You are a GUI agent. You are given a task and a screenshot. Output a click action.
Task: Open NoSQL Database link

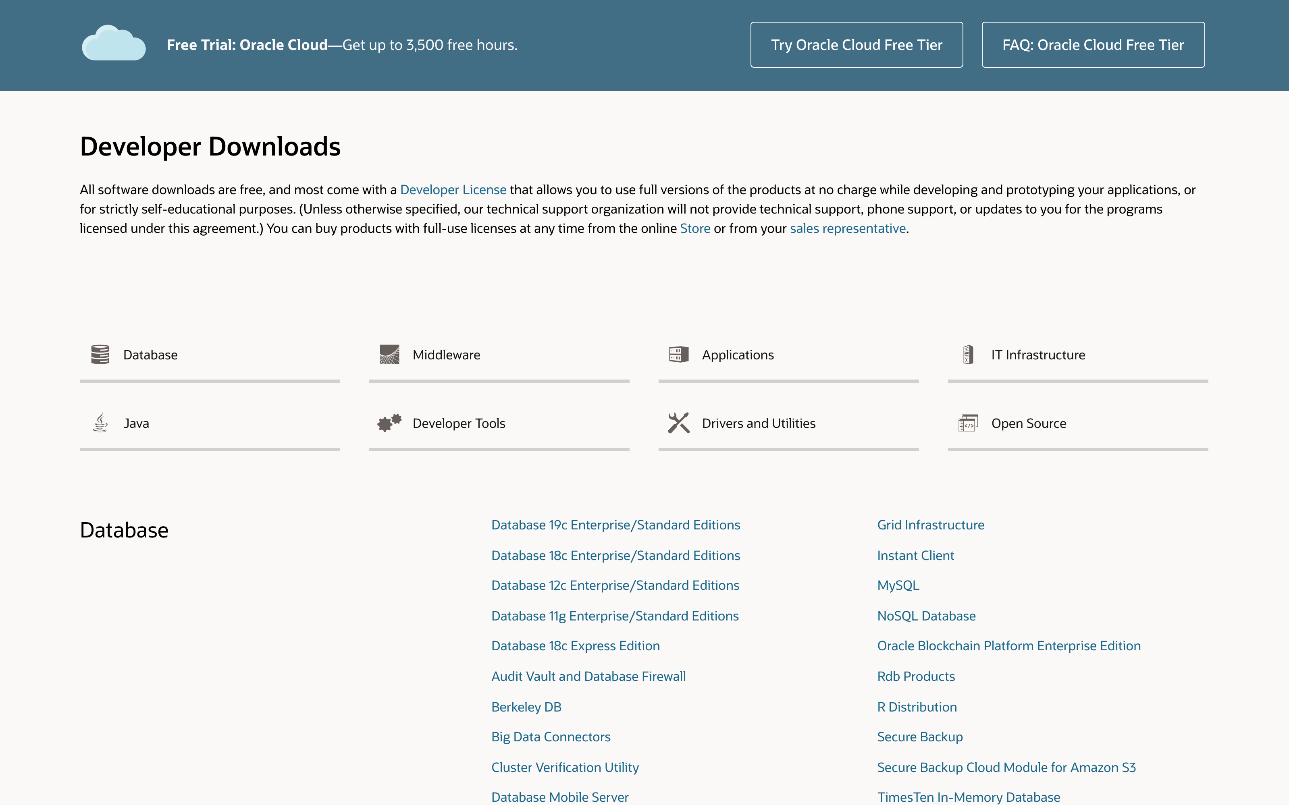click(x=926, y=616)
